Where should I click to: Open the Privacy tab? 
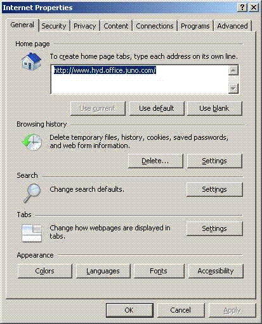(84, 26)
